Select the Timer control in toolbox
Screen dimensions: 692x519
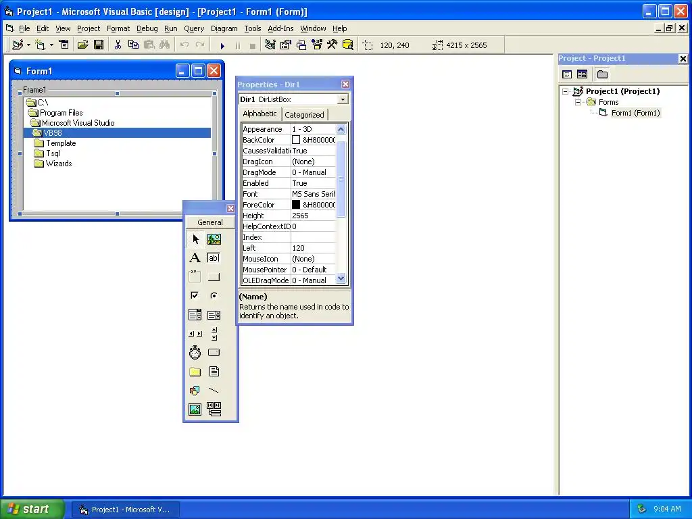point(195,353)
